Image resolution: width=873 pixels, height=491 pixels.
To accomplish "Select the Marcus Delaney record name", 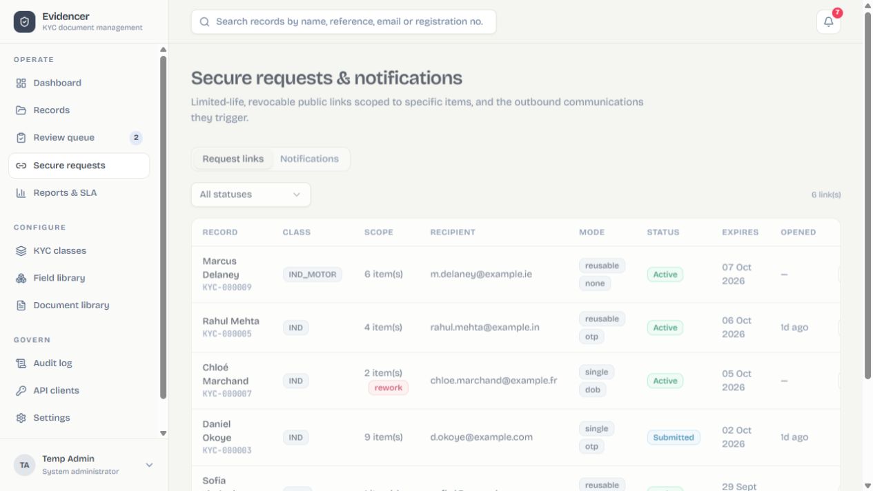I will (x=221, y=268).
